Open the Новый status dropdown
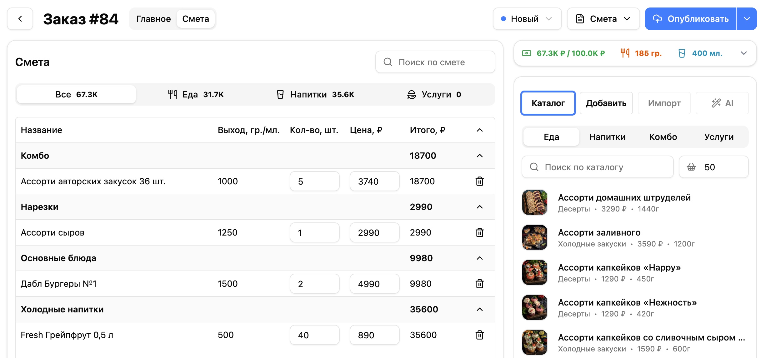Image resolution: width=761 pixels, height=358 pixels. (x=527, y=19)
